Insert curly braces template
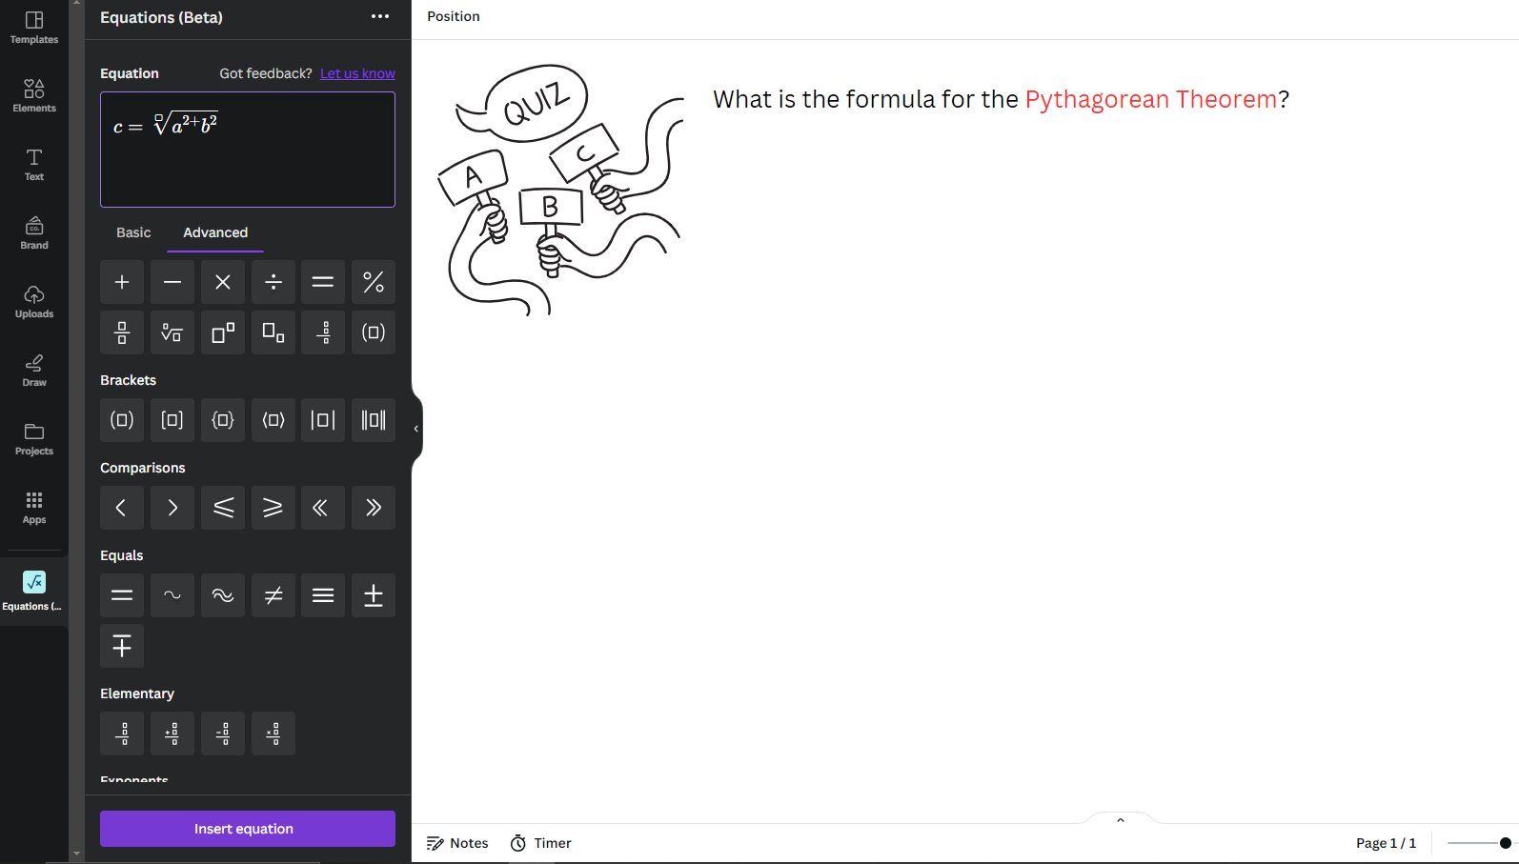 (x=223, y=420)
